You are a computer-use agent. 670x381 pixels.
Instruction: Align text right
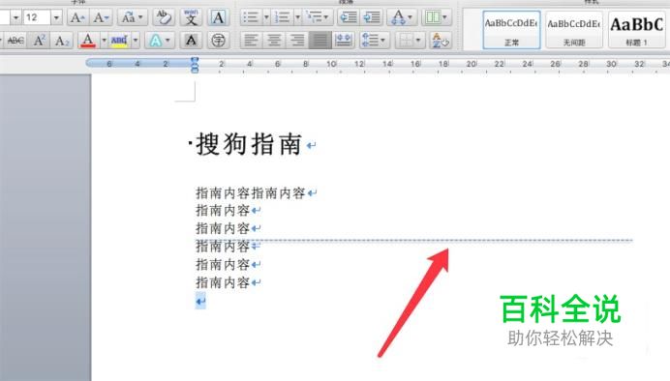[297, 41]
